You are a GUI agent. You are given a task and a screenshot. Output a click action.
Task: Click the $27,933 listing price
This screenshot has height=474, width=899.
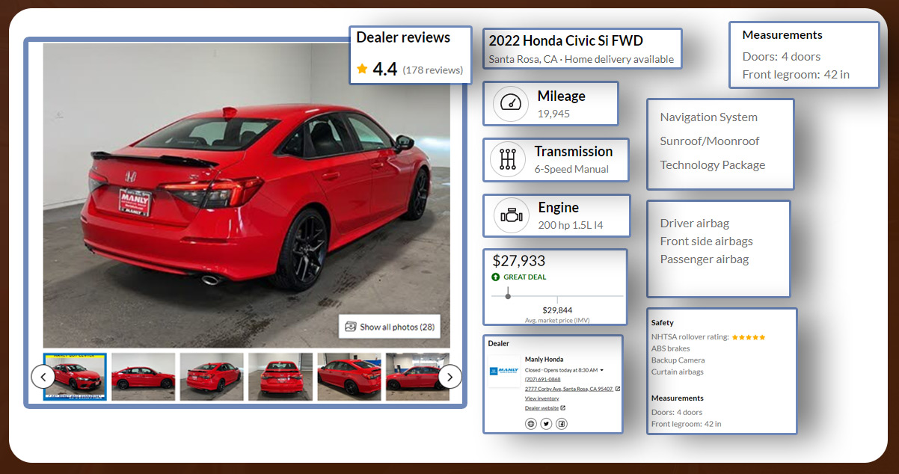click(519, 261)
